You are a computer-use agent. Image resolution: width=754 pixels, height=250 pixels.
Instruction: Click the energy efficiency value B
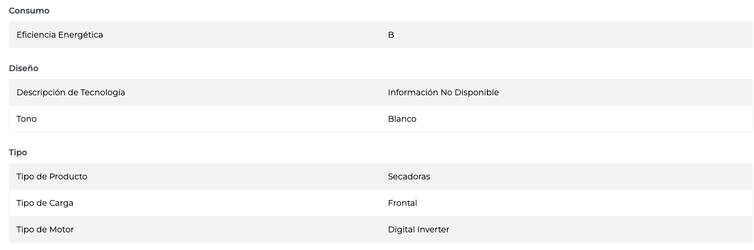[391, 35]
